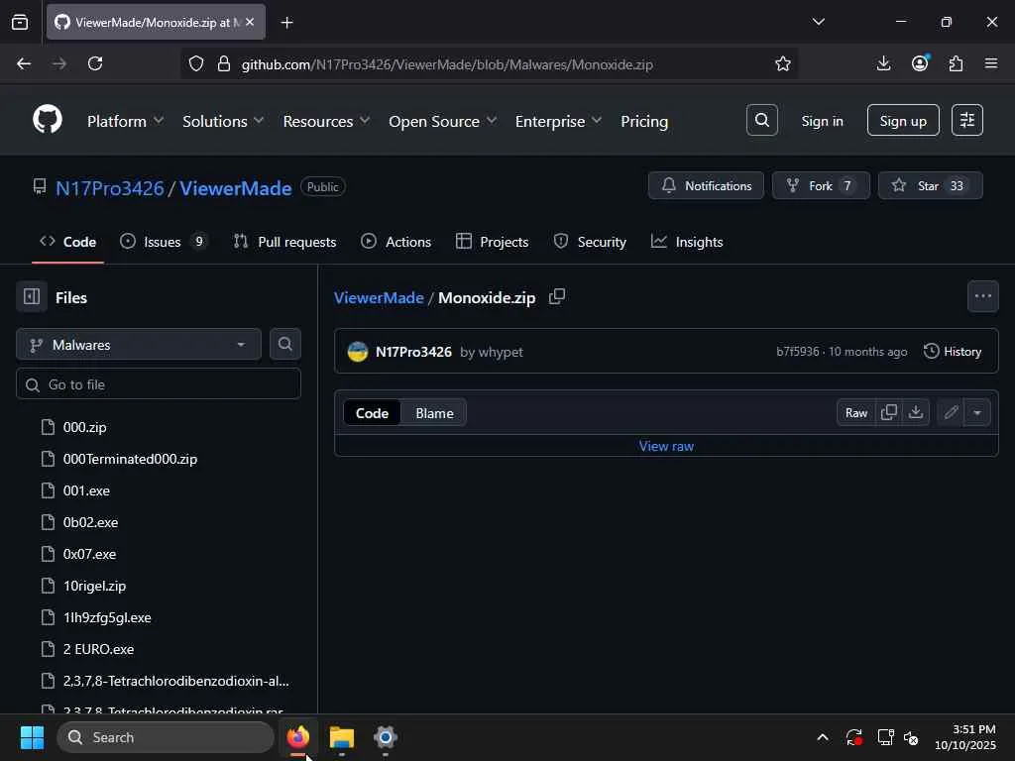Open the three-dot more file actions menu
Viewport: 1015px width, 761px height.
point(982,296)
